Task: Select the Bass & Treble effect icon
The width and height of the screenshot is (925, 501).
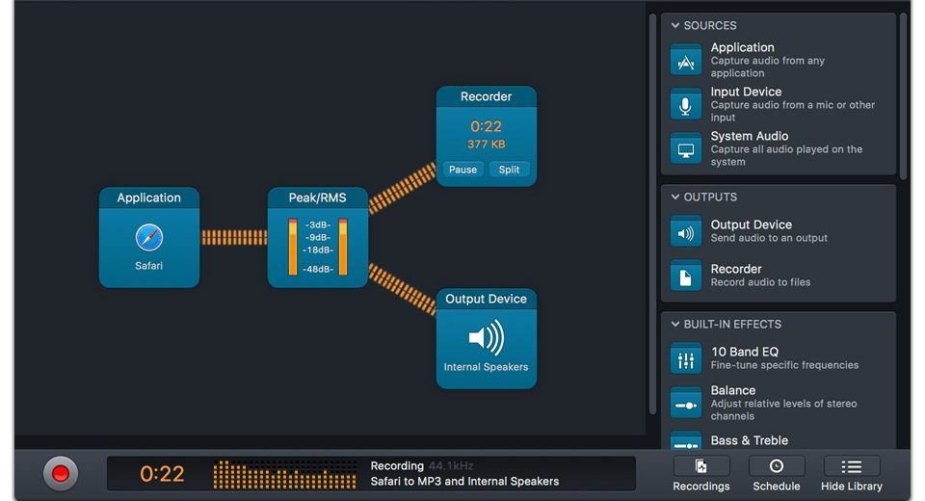Action: coord(686,442)
